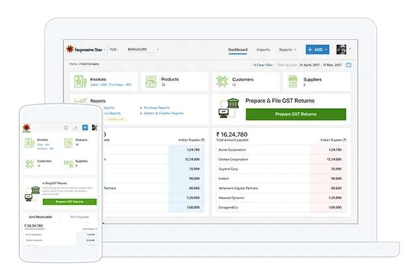This screenshot has height=266, width=404.
Task: Open the Debtor & Creditor Reports link
Action: tap(163, 113)
